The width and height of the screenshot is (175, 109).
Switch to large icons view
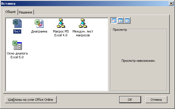click(114, 21)
